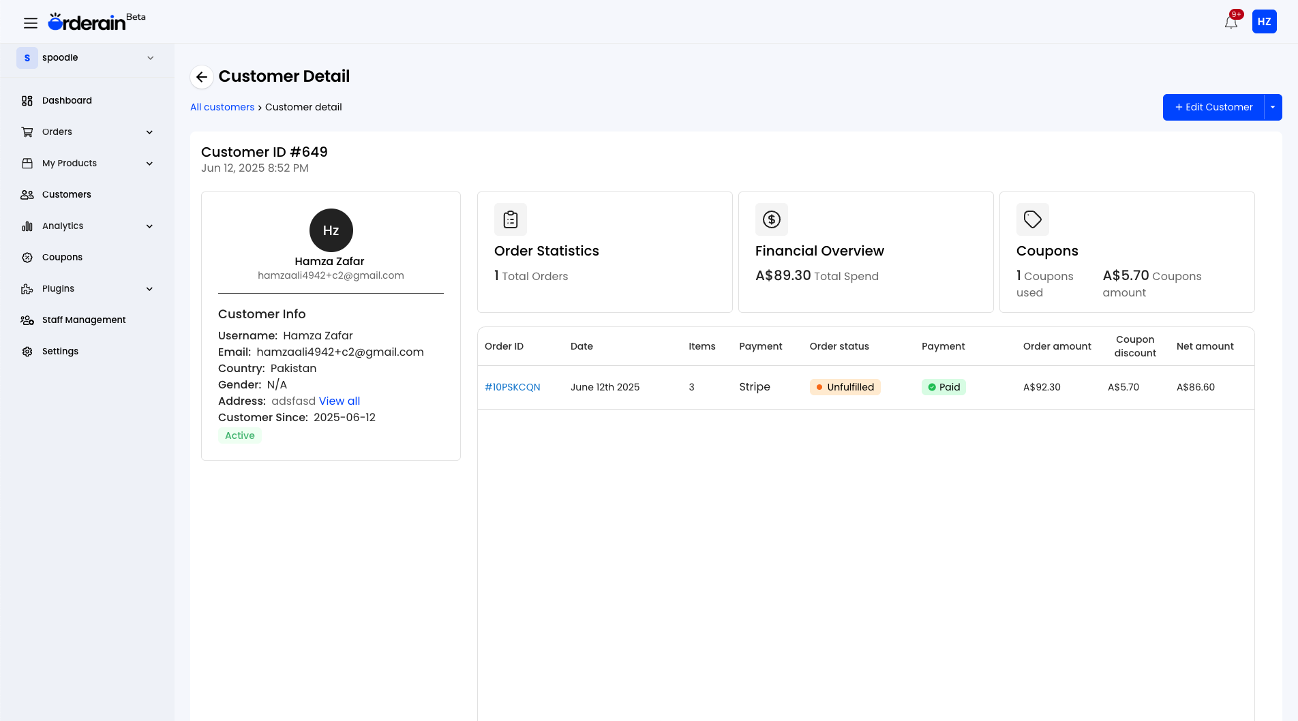
Task: Click the Coupons tag icon on card
Action: tap(1032, 219)
